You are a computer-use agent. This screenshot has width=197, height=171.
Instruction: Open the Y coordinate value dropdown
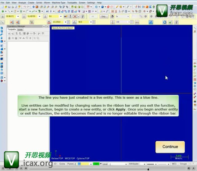[40, 16]
